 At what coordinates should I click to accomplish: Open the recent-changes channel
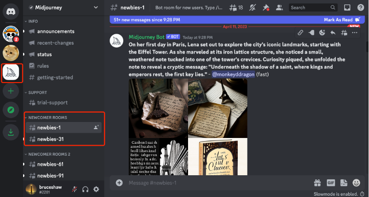[x=63, y=43]
